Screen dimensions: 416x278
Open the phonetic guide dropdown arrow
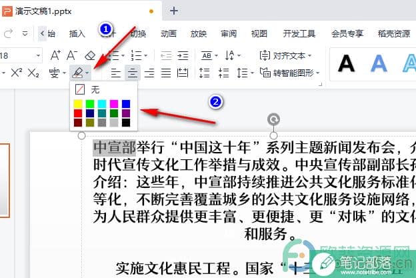(64, 73)
